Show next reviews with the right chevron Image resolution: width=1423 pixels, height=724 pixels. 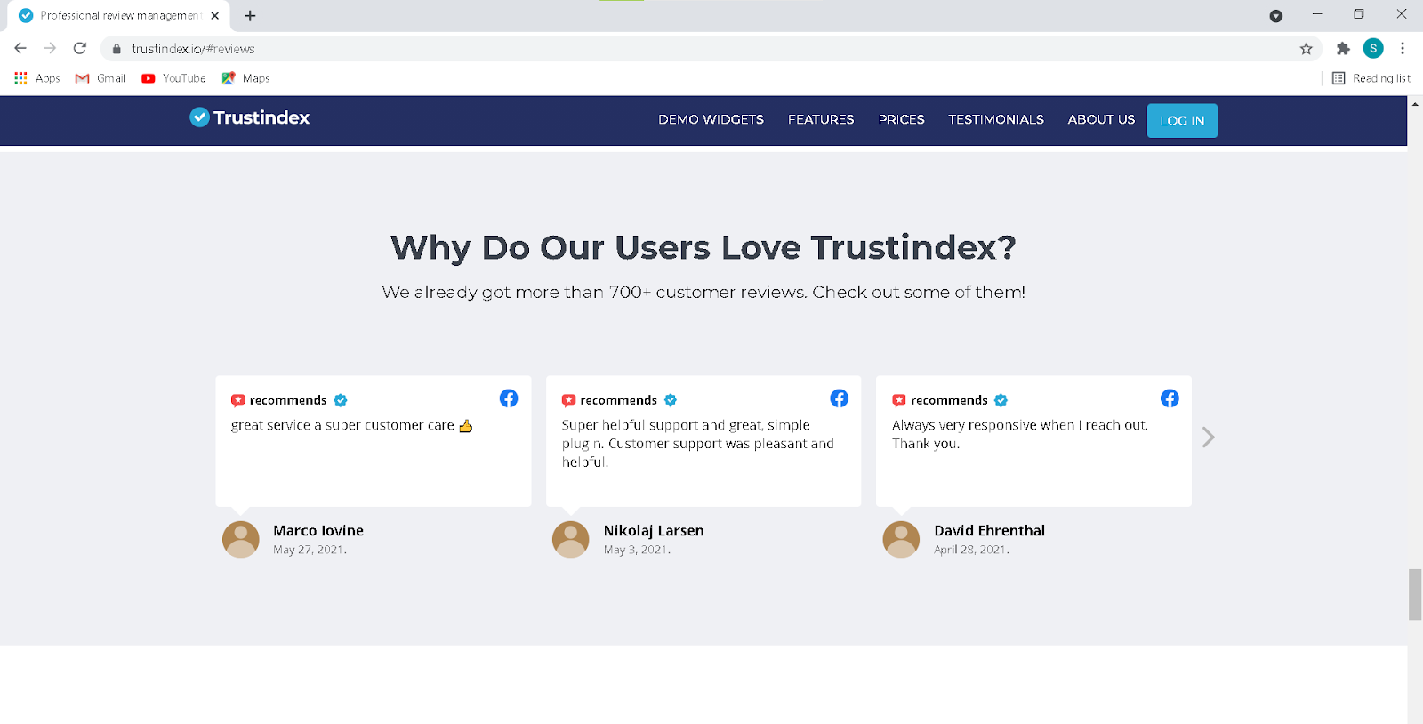[x=1208, y=438]
